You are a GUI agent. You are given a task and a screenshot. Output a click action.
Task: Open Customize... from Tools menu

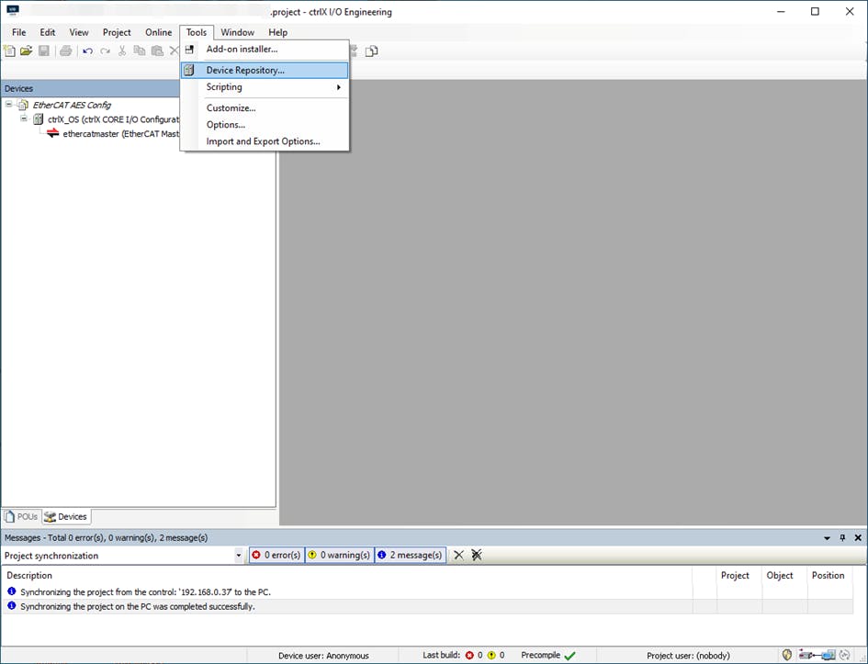point(265,107)
